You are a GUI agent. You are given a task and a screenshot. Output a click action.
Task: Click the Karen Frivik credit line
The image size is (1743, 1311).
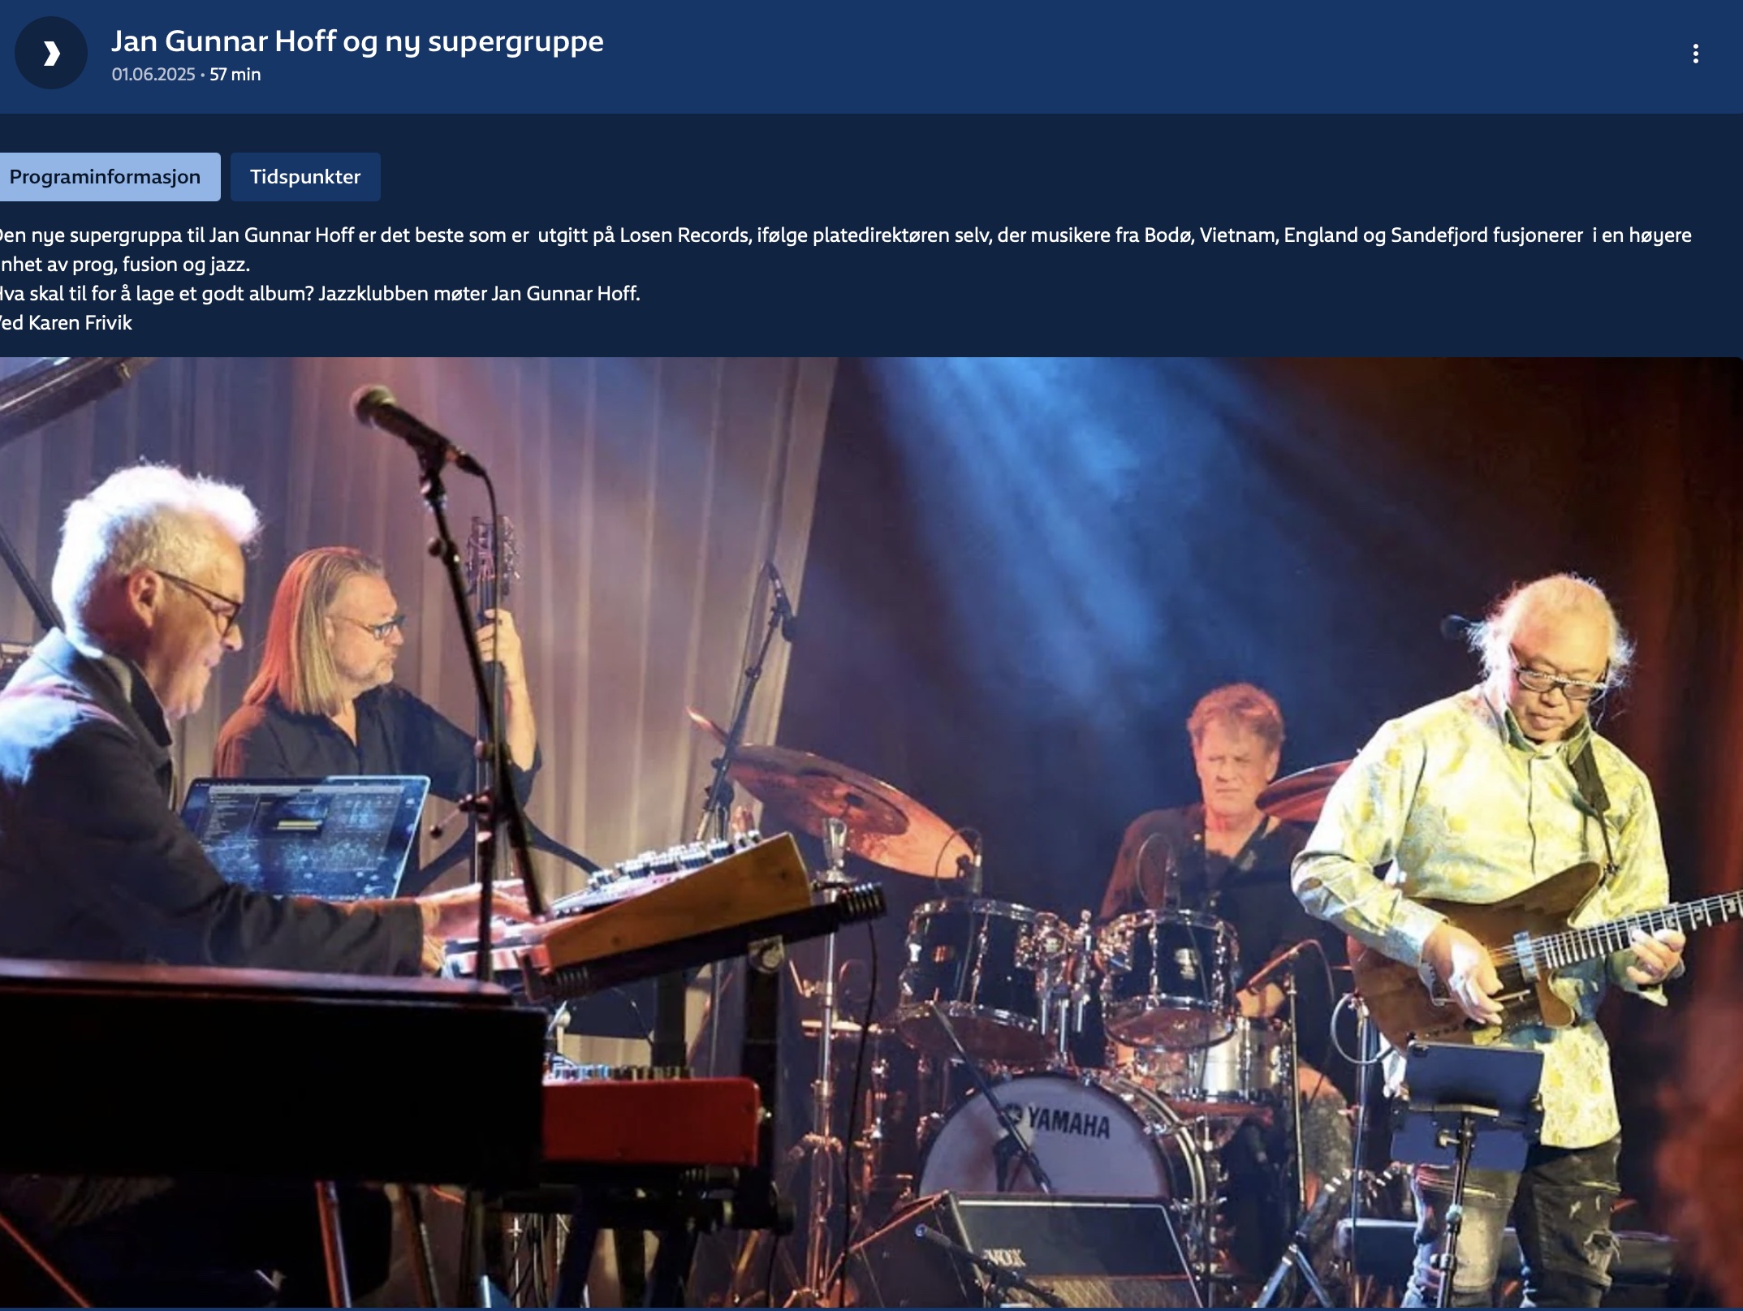[66, 323]
